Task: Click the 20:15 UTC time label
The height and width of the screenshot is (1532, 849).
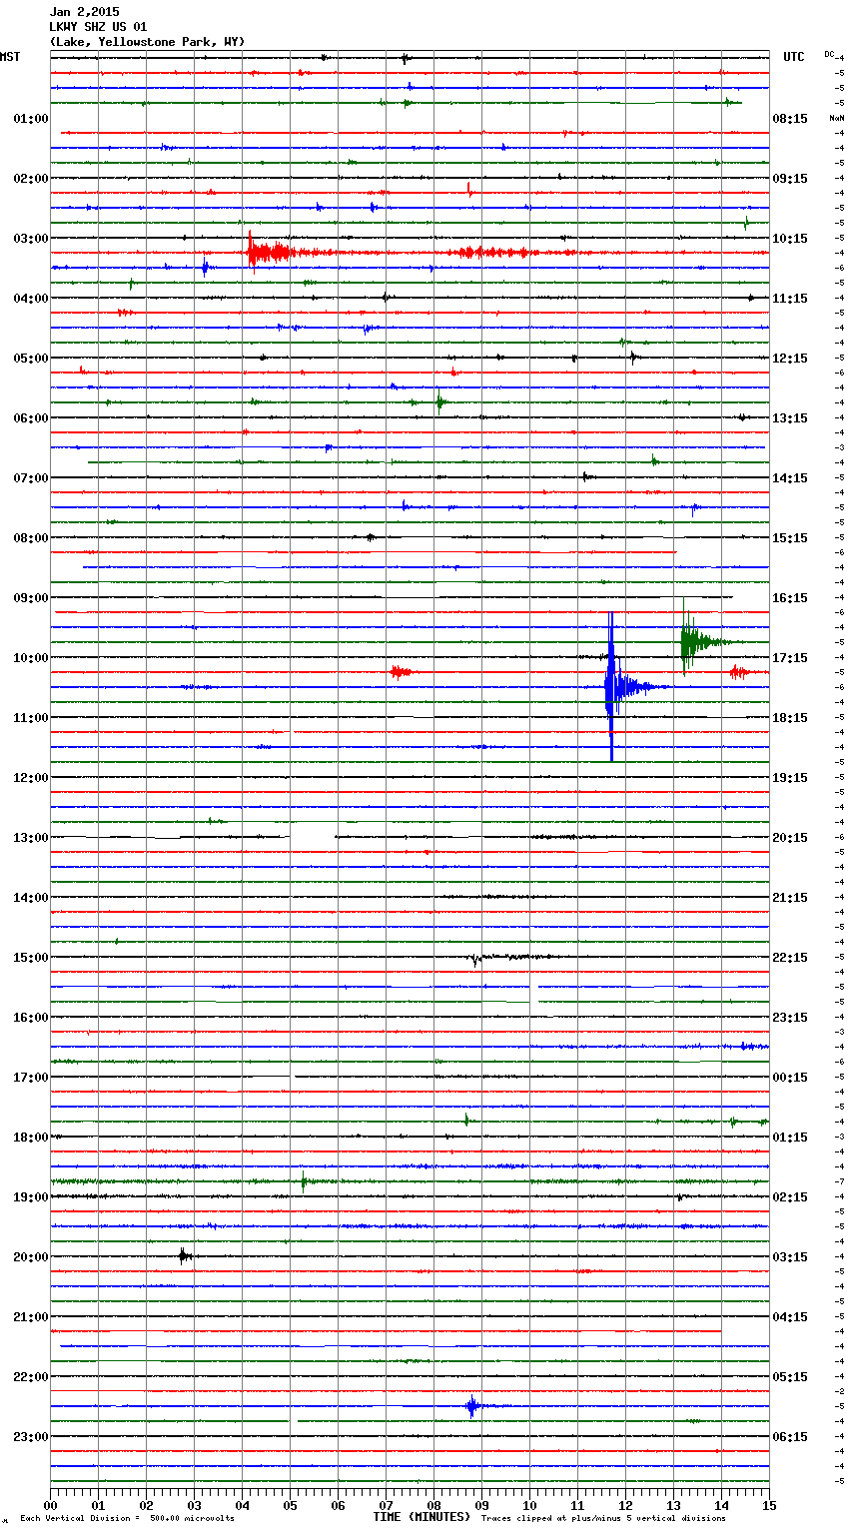Action: 790,838
